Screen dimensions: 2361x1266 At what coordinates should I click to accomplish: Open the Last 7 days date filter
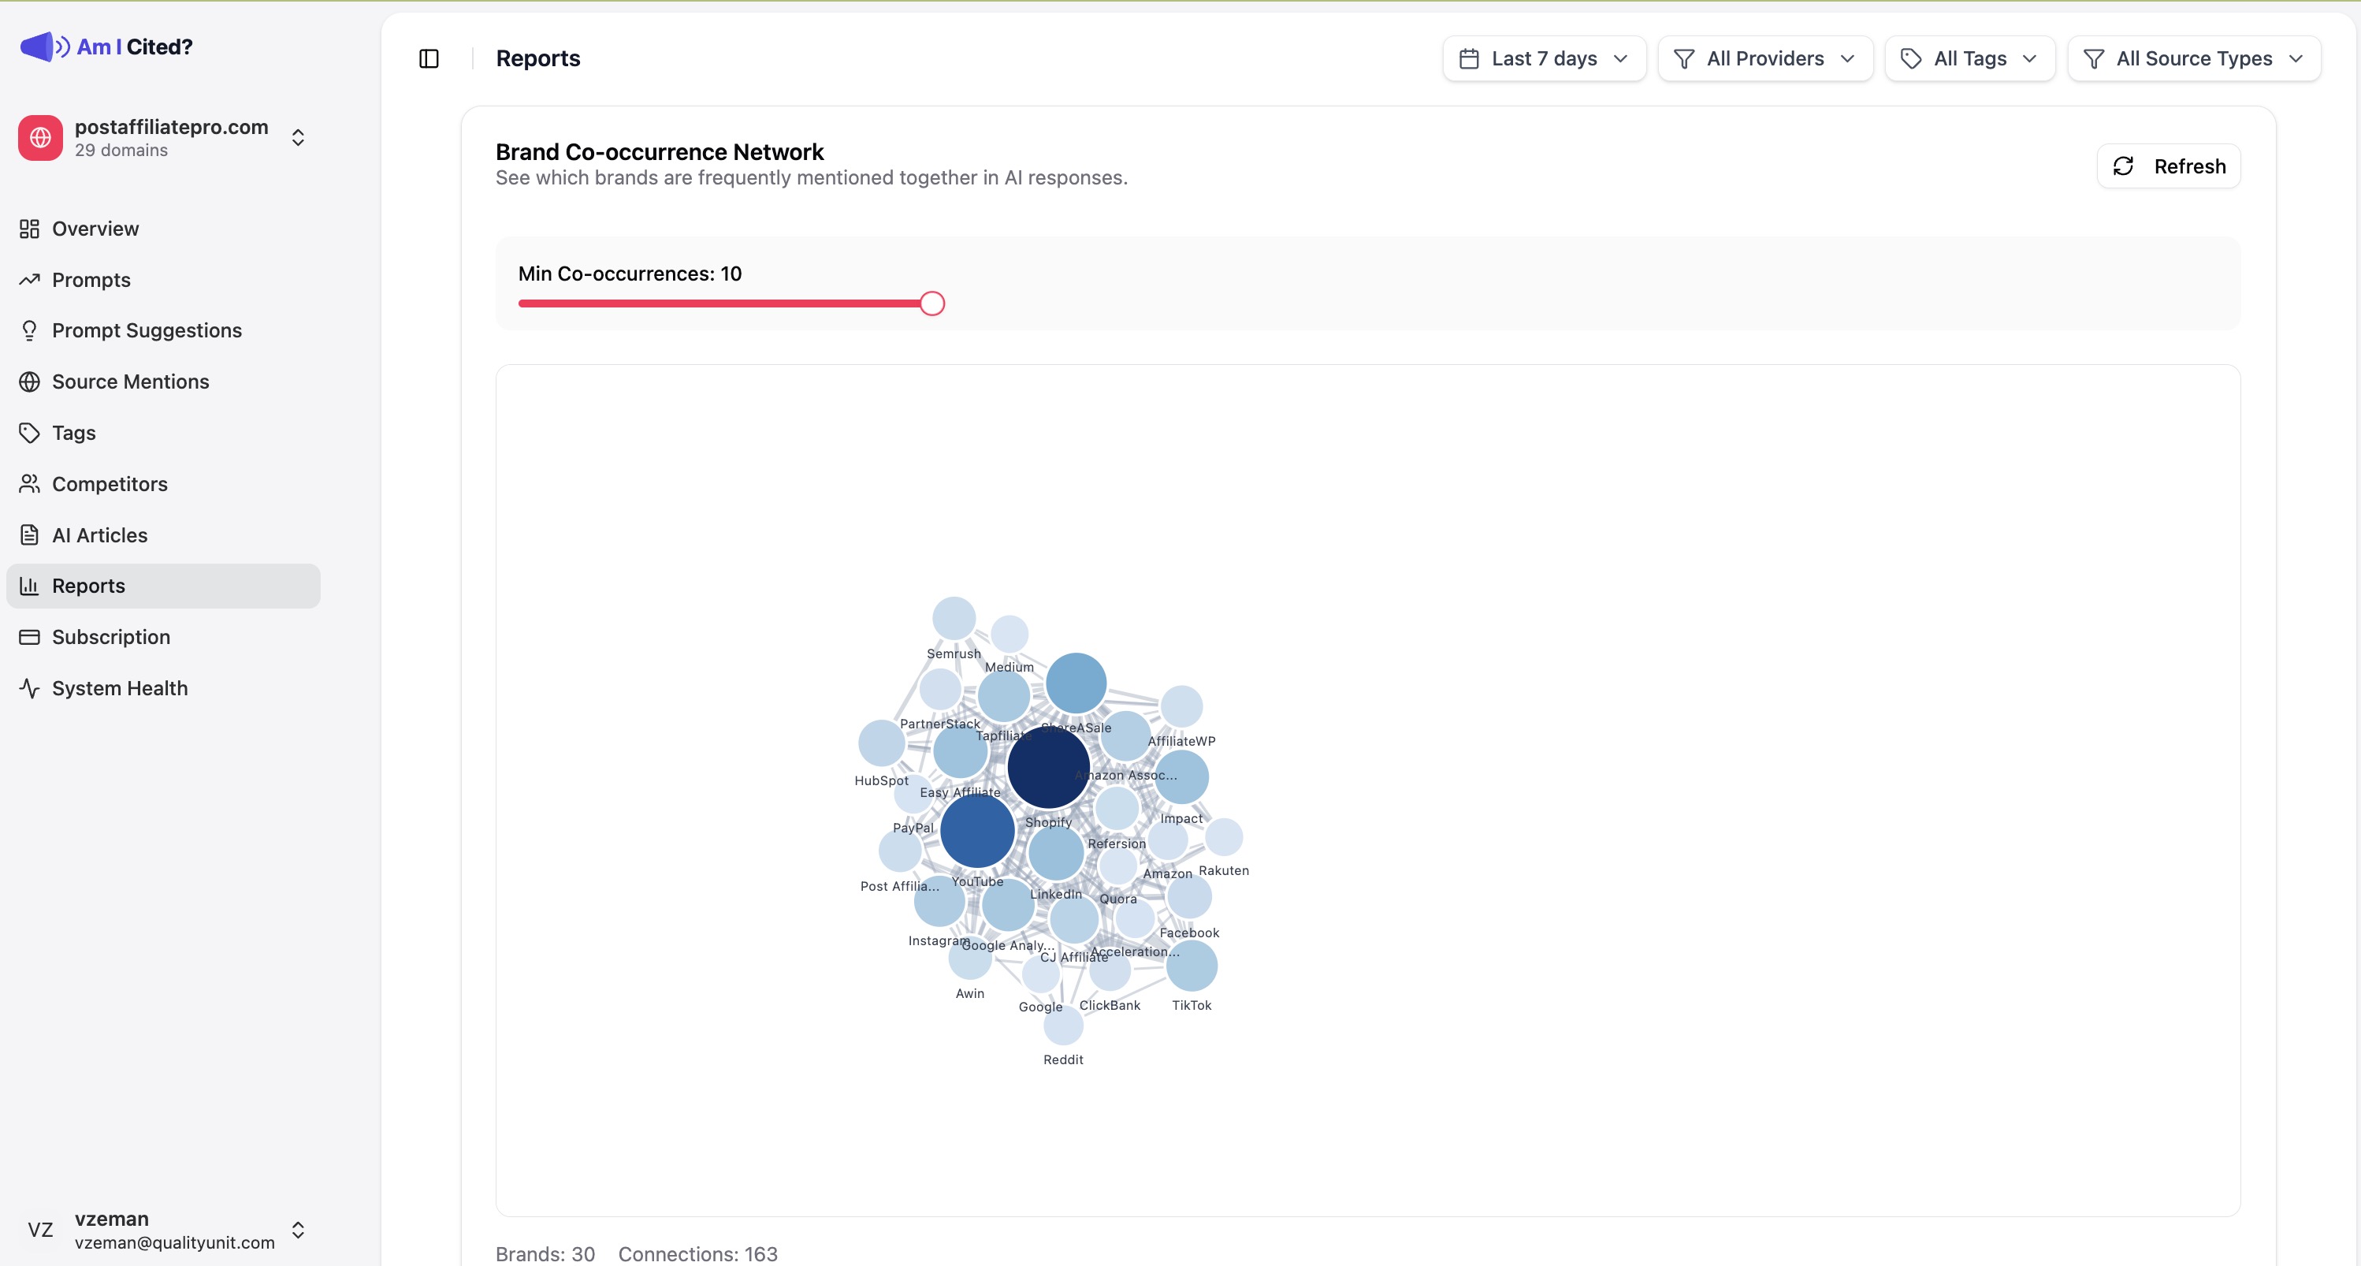(x=1544, y=58)
